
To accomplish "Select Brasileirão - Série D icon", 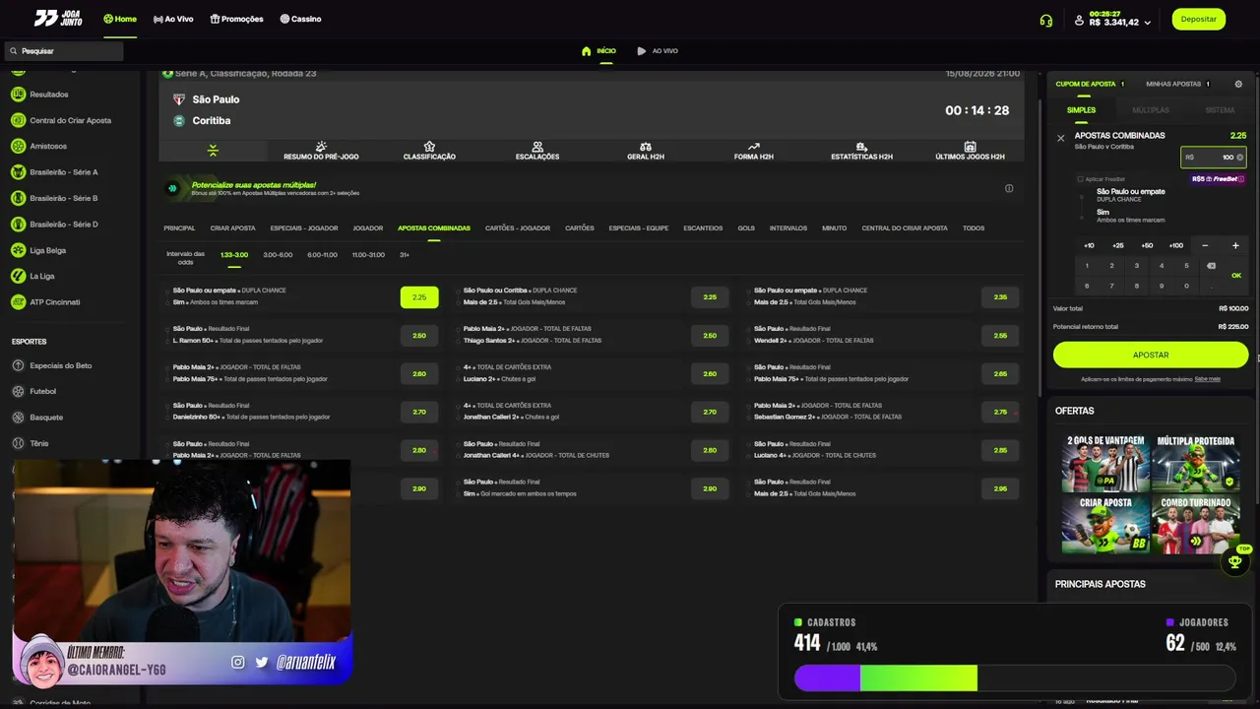I will [x=18, y=224].
